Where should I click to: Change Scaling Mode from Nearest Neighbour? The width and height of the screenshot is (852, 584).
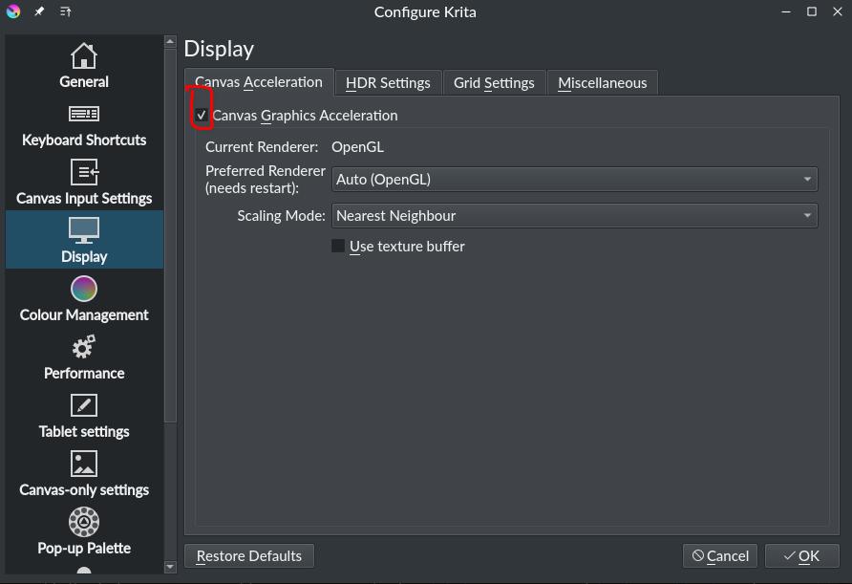(574, 215)
